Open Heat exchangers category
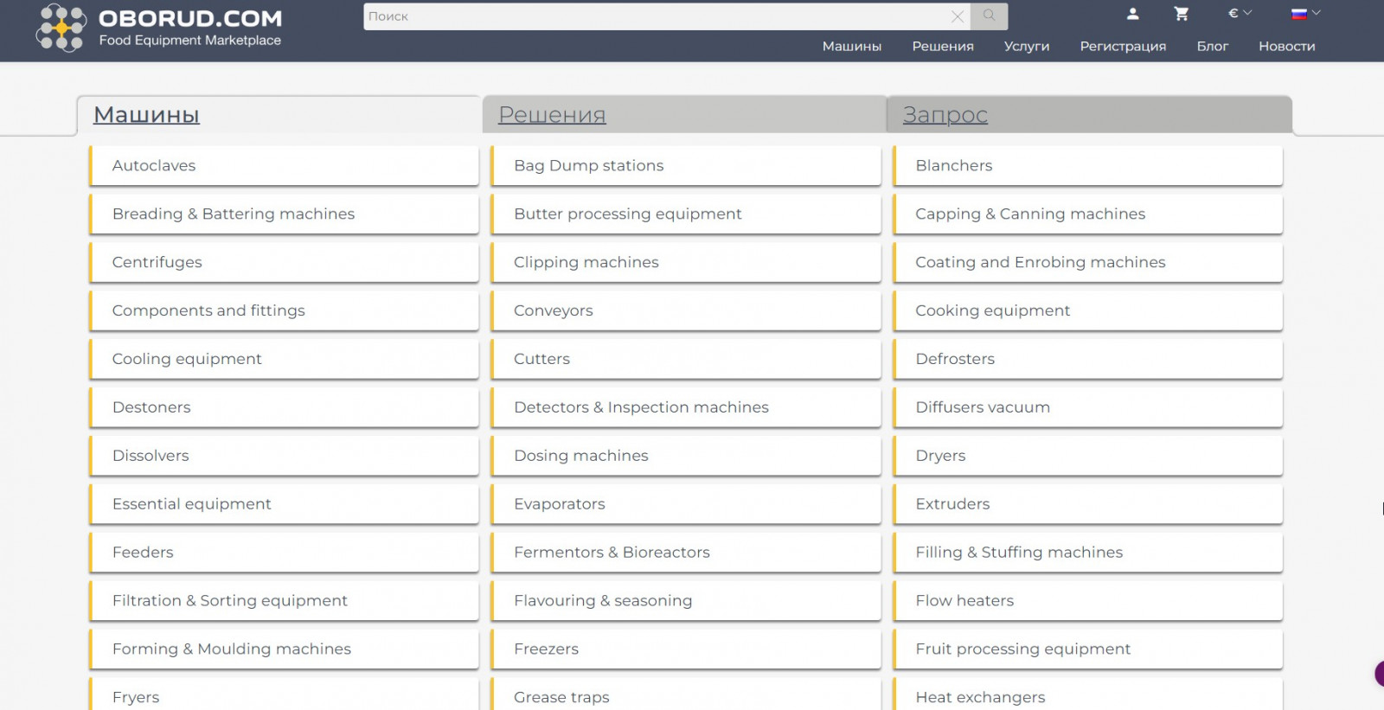Viewport: 1384px width, 710px height. (x=1087, y=694)
